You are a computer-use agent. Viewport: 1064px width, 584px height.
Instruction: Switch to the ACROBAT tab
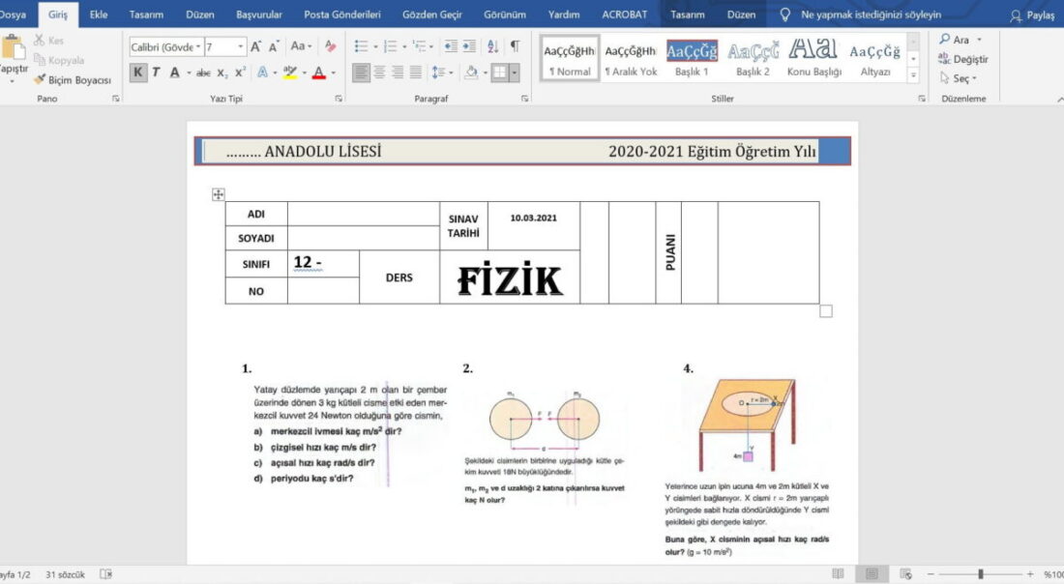[624, 15]
